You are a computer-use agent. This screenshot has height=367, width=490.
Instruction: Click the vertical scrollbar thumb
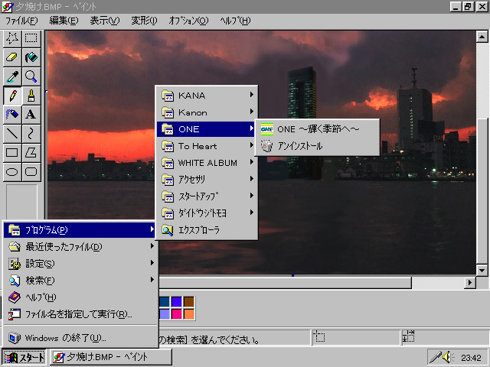pos(482,190)
